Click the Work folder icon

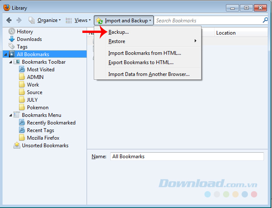(22, 84)
